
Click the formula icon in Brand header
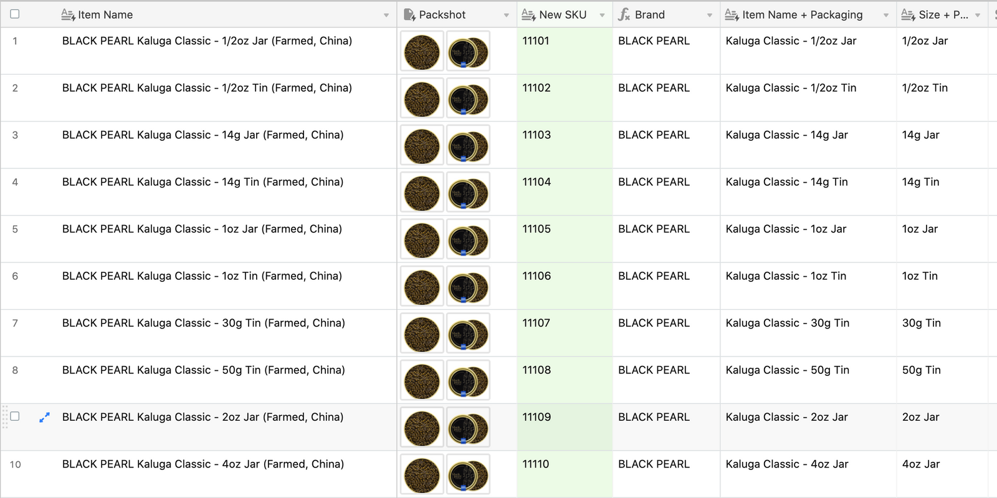point(624,14)
